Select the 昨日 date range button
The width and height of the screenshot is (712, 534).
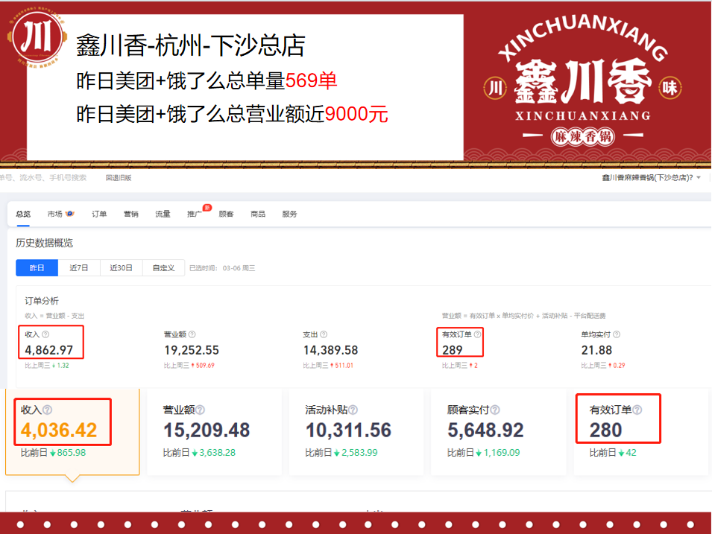37,267
